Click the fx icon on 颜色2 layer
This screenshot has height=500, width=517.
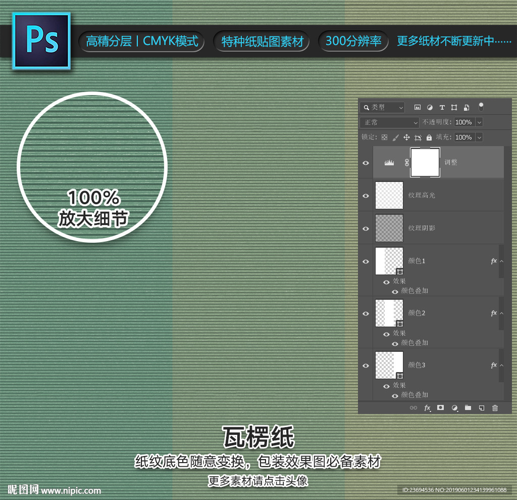click(494, 313)
